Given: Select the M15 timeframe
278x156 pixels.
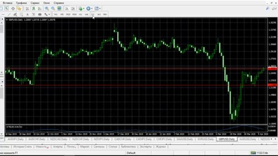Looking at the screenshot, I should [x=68, y=14].
